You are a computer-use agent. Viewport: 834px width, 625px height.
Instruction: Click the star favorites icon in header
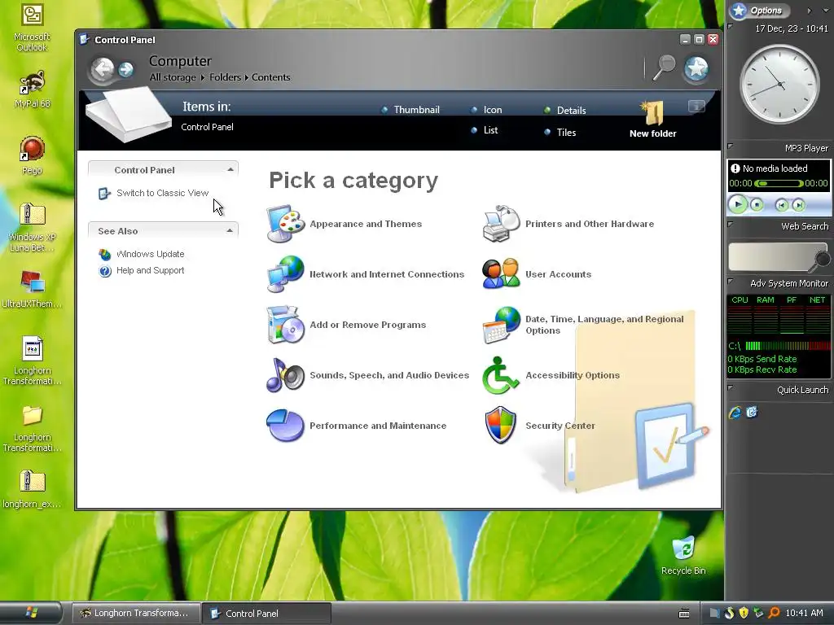point(696,68)
